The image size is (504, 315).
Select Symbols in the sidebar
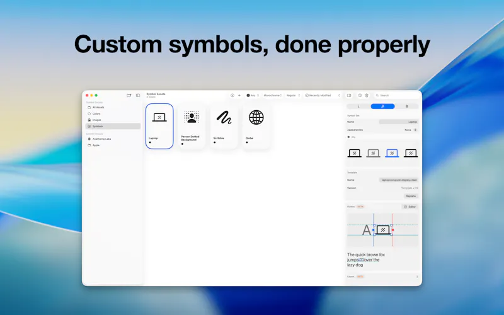(x=113, y=127)
